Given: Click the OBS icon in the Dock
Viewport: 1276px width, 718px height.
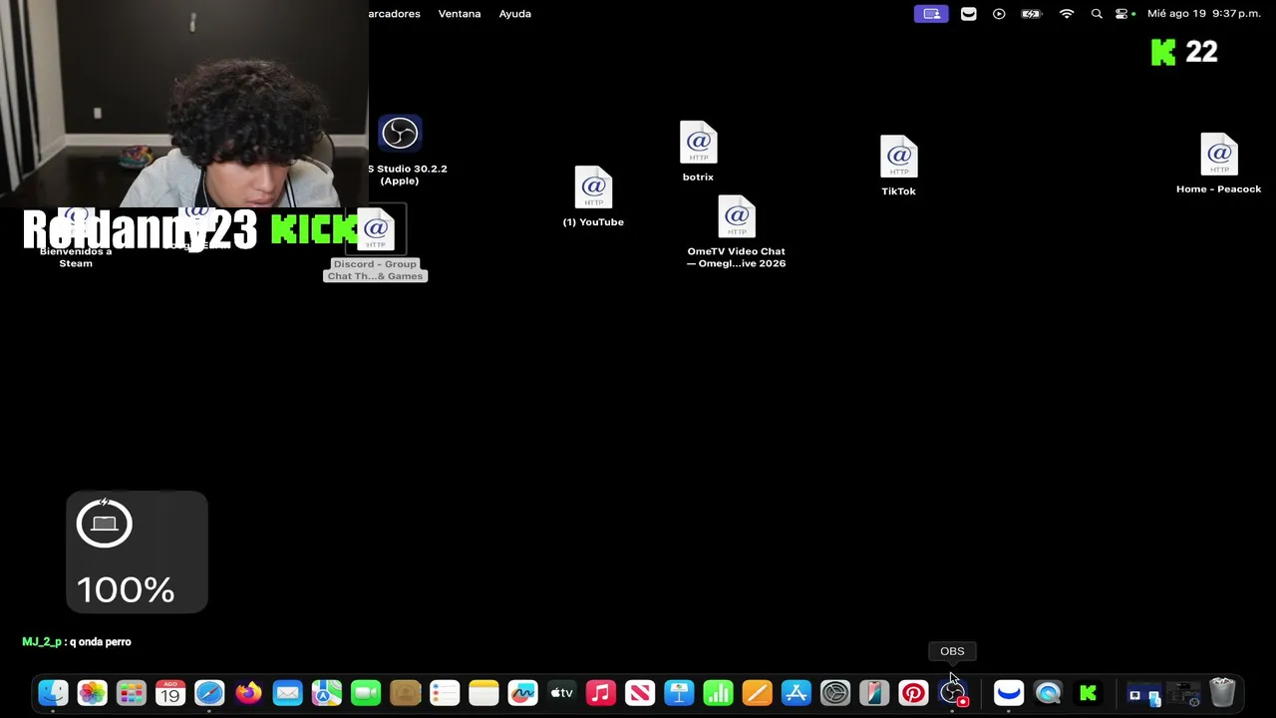Looking at the screenshot, I should tap(953, 692).
